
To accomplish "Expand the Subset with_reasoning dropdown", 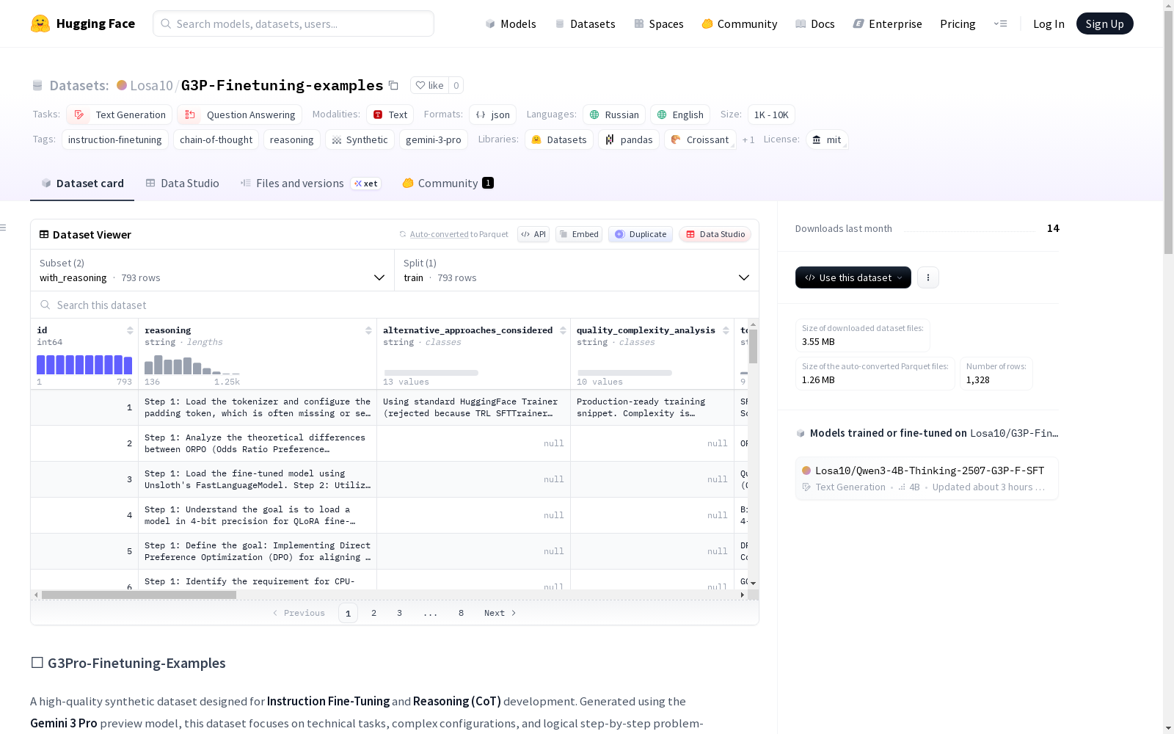I will (x=213, y=270).
